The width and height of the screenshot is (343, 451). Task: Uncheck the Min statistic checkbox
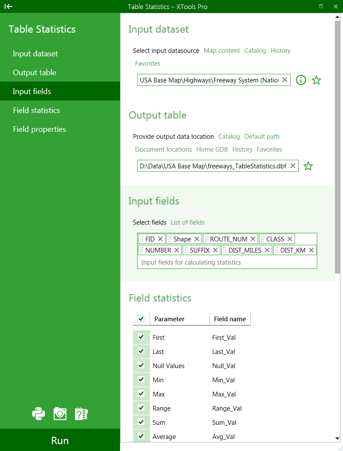[x=141, y=379]
